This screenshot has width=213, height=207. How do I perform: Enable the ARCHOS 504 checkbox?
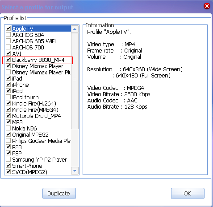pos(8,35)
